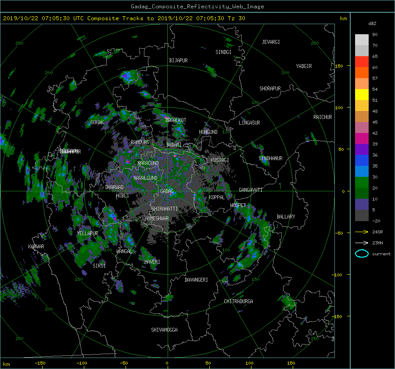Click the HUBLI city label
Image resolution: width=395 pixels, height=369 pixels.
(122, 196)
